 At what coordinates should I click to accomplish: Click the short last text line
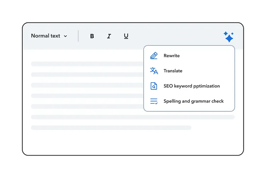111,128
